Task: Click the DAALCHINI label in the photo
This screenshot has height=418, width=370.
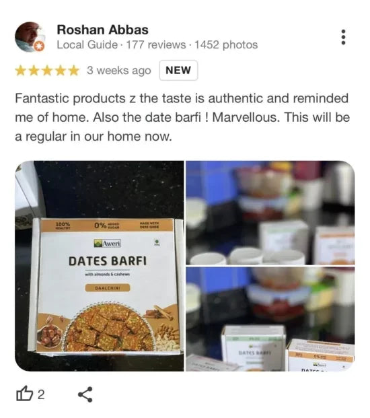Action: click(x=108, y=288)
